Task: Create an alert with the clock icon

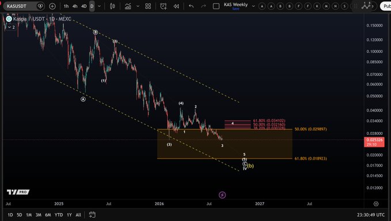Action: click(164, 6)
